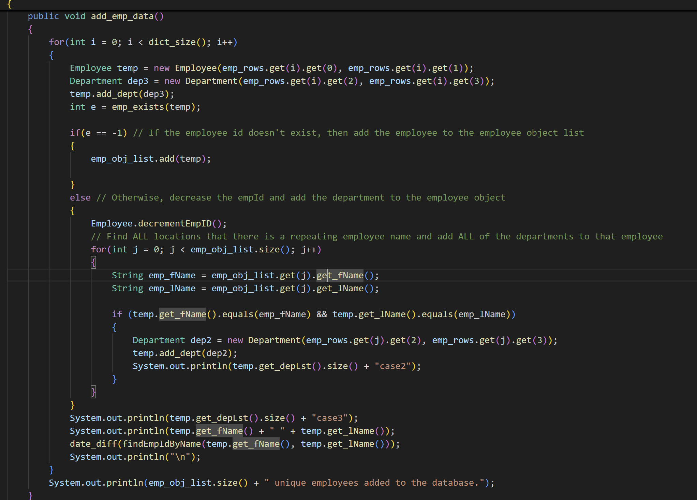Click the && operator in the if condition
The width and height of the screenshot is (697, 500).
[x=321, y=314]
